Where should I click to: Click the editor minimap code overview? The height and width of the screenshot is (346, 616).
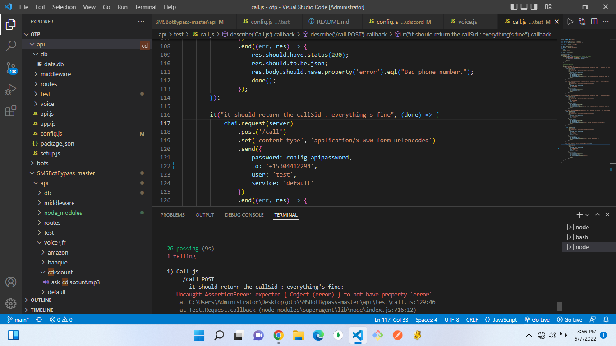coord(584,101)
